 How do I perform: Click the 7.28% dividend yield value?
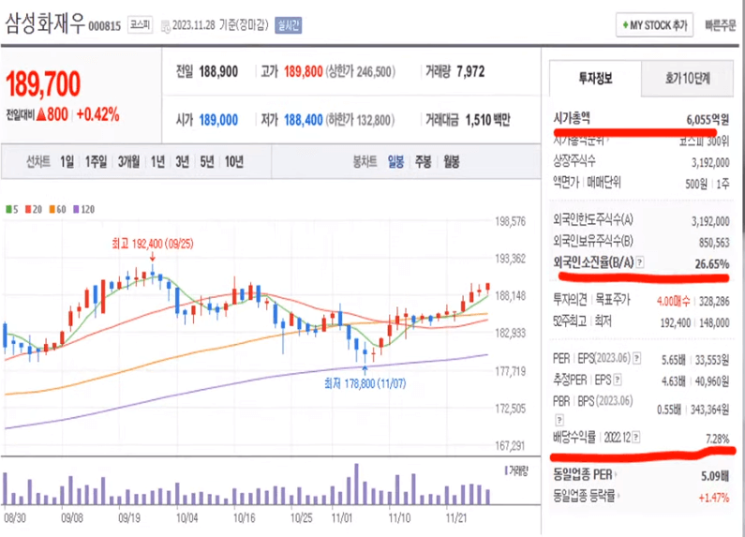click(x=718, y=440)
